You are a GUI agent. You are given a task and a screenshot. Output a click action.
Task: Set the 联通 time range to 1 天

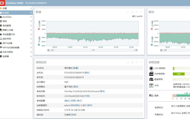93,50
